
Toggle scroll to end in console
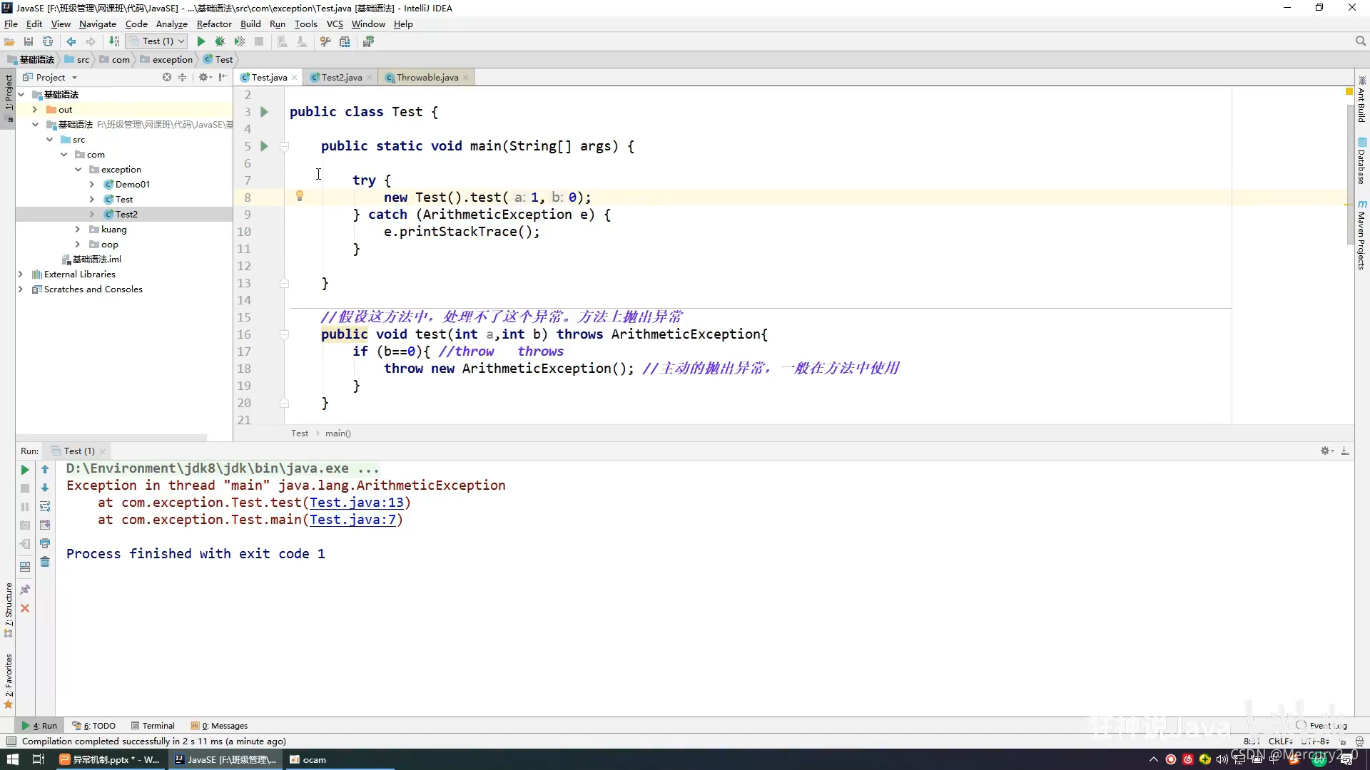[45, 525]
